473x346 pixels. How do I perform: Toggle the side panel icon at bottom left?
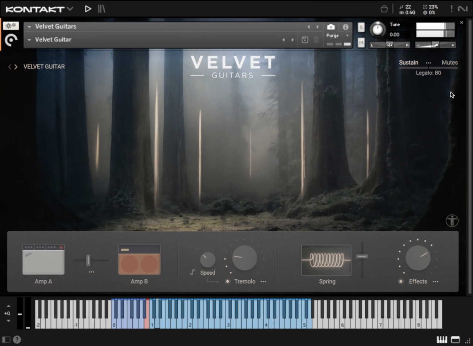tap(6, 340)
